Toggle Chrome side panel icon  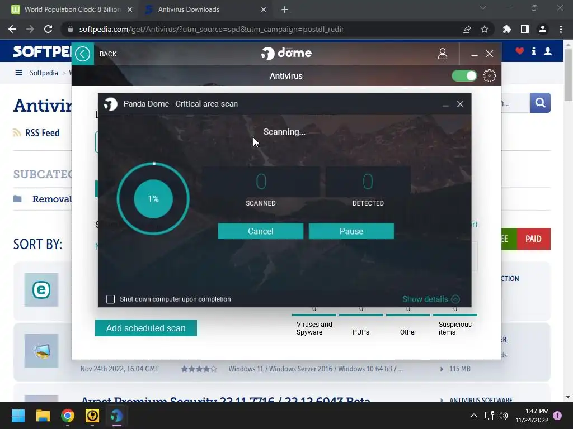[x=525, y=29]
